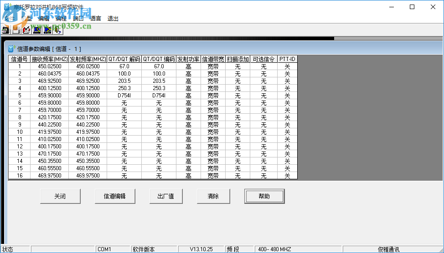Click channel 3 decode value 203.5
The width and height of the screenshot is (444, 253).
coord(124,81)
